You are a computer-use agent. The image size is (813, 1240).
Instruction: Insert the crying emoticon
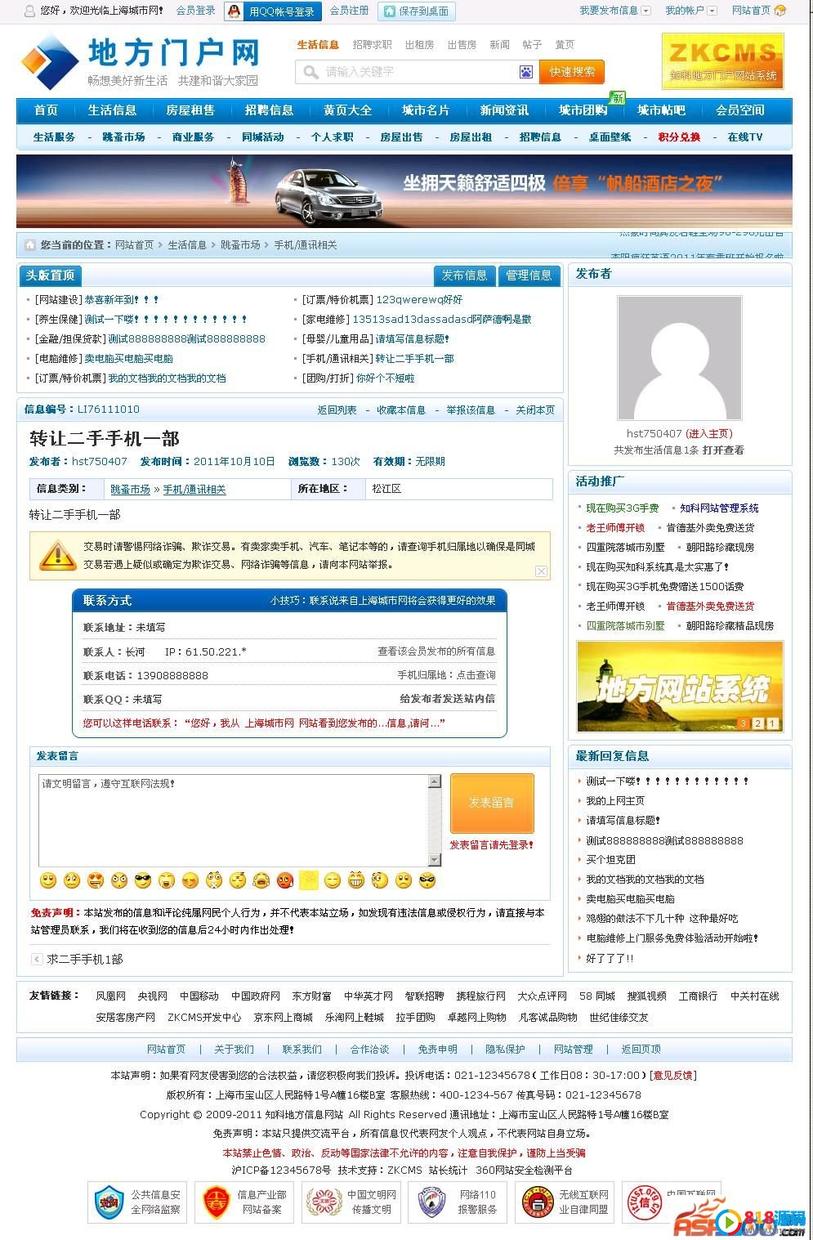click(261, 880)
